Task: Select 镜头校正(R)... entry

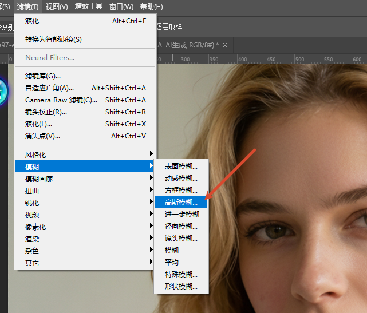Action: pyautogui.click(x=85, y=112)
